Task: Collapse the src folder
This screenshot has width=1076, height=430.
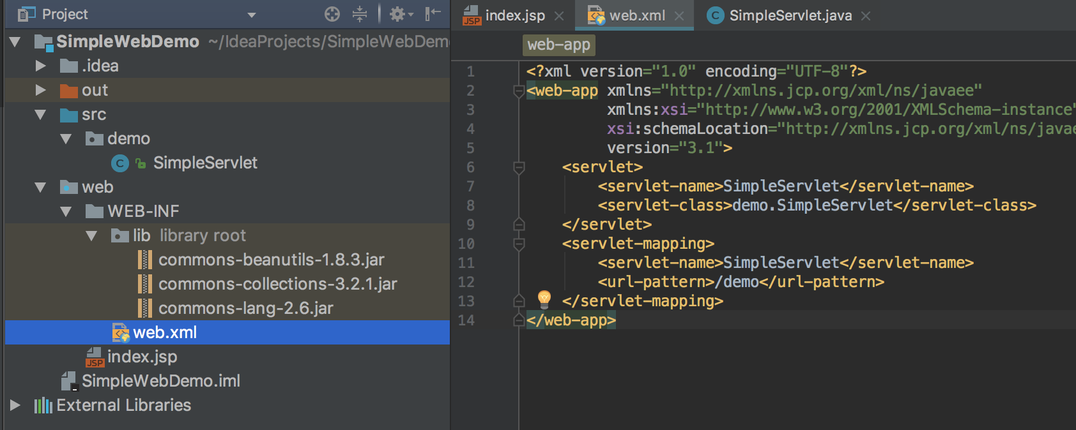Action: pos(41,115)
